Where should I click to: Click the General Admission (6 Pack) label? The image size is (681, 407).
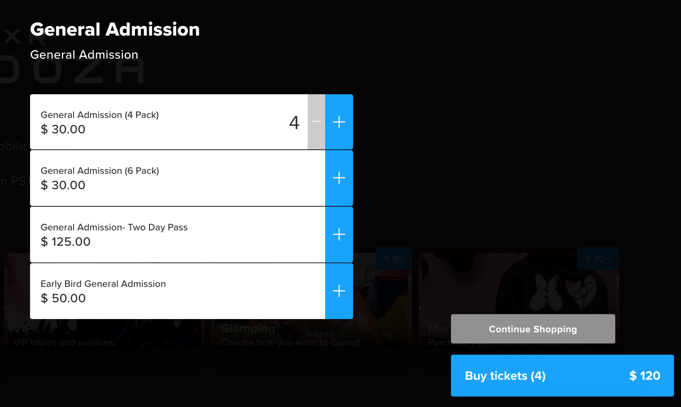click(100, 171)
